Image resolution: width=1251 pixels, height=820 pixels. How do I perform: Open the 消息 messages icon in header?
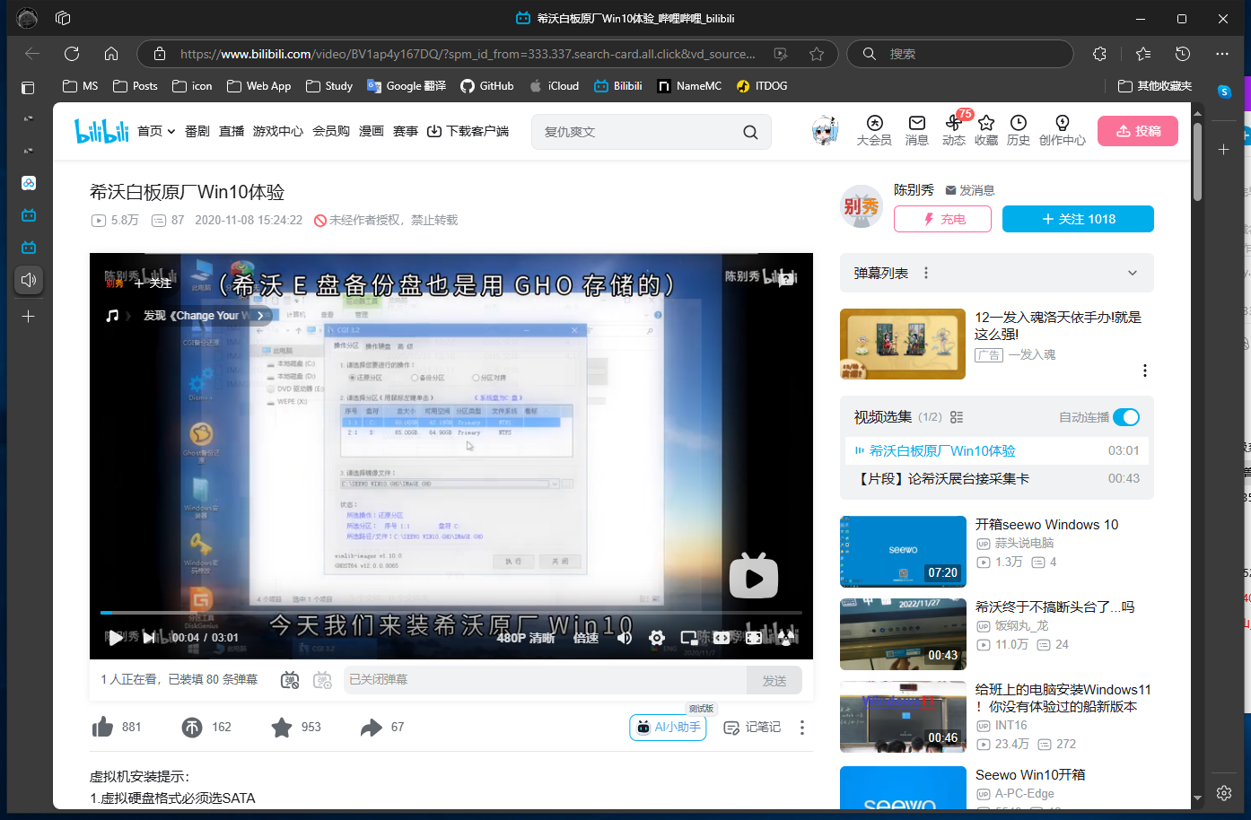tap(916, 129)
